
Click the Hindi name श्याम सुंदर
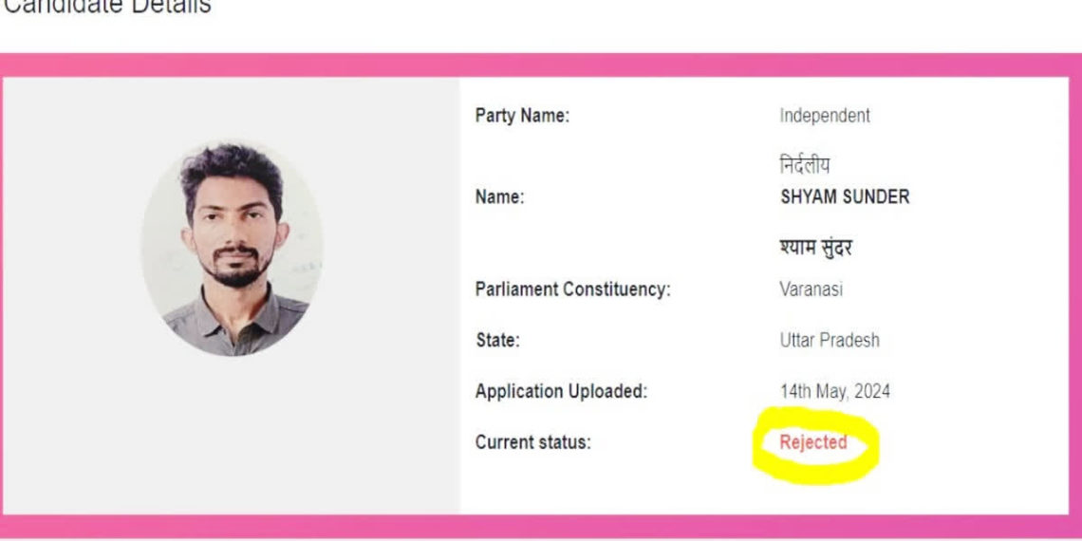point(815,247)
